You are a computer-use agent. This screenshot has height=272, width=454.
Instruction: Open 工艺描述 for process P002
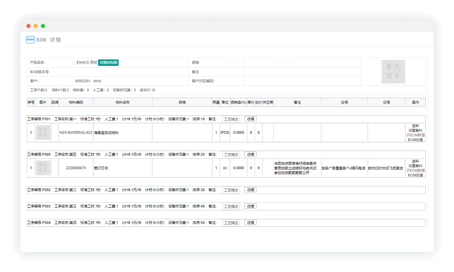point(231,190)
